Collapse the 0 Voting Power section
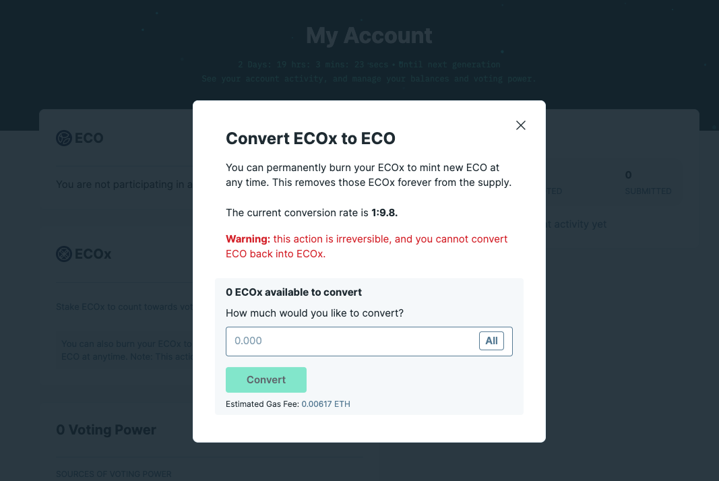Viewport: 719px width, 481px height. [106, 429]
